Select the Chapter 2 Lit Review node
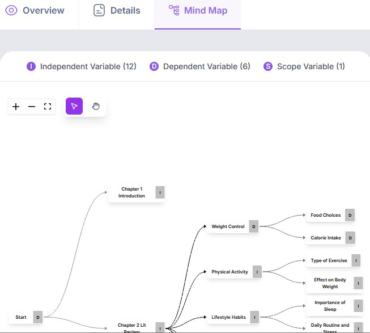The width and height of the screenshot is (370, 333). pos(137,327)
